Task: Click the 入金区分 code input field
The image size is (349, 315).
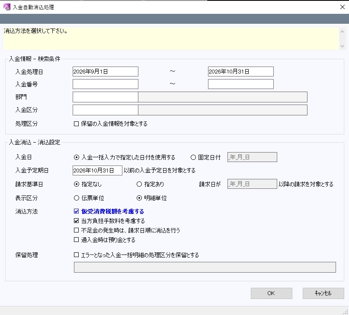Action: [105, 110]
